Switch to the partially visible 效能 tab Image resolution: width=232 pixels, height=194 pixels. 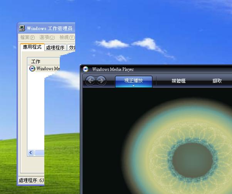pyautogui.click(x=71, y=48)
